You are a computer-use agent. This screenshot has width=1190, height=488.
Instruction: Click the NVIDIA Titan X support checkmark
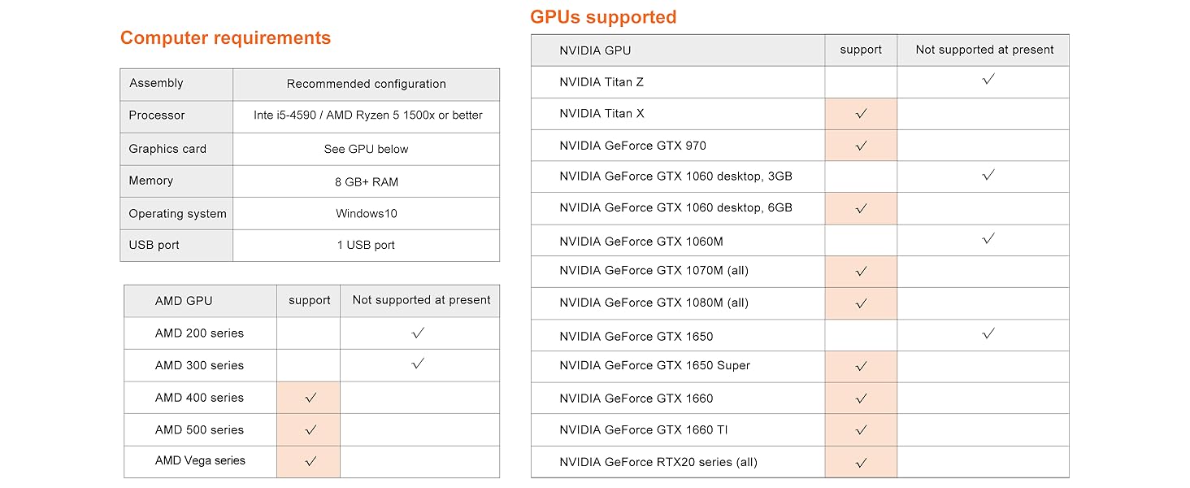coord(861,114)
